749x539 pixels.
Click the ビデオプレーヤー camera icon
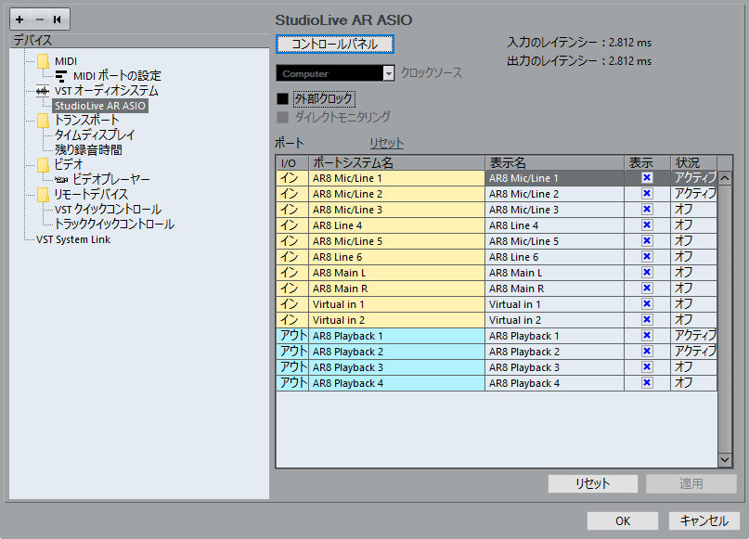[60, 179]
